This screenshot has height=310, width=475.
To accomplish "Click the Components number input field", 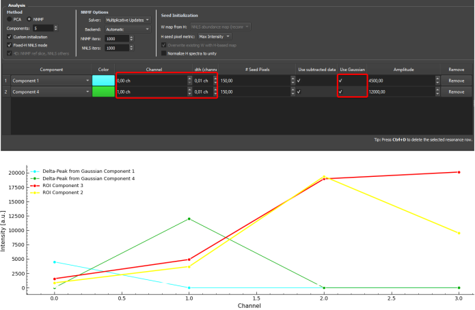I will click(43, 28).
